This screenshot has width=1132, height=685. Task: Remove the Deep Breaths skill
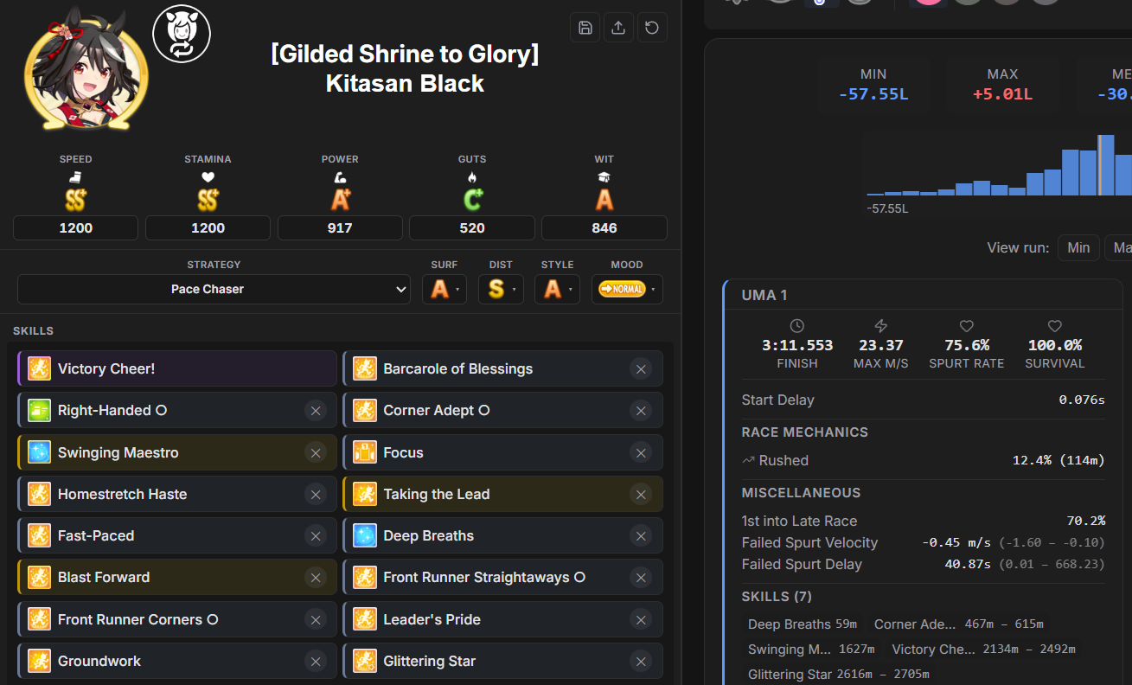(641, 536)
